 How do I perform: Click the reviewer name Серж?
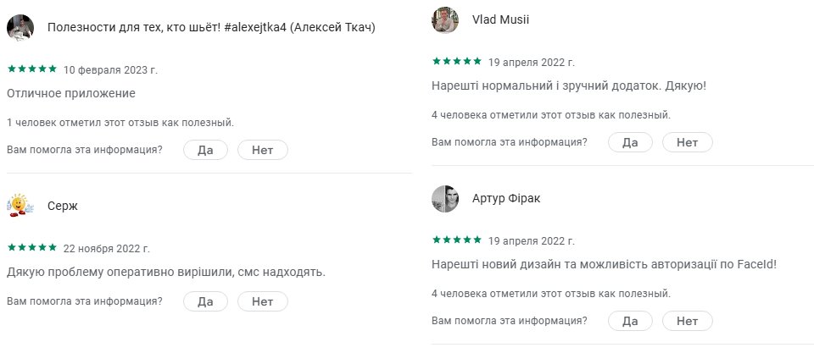point(63,207)
